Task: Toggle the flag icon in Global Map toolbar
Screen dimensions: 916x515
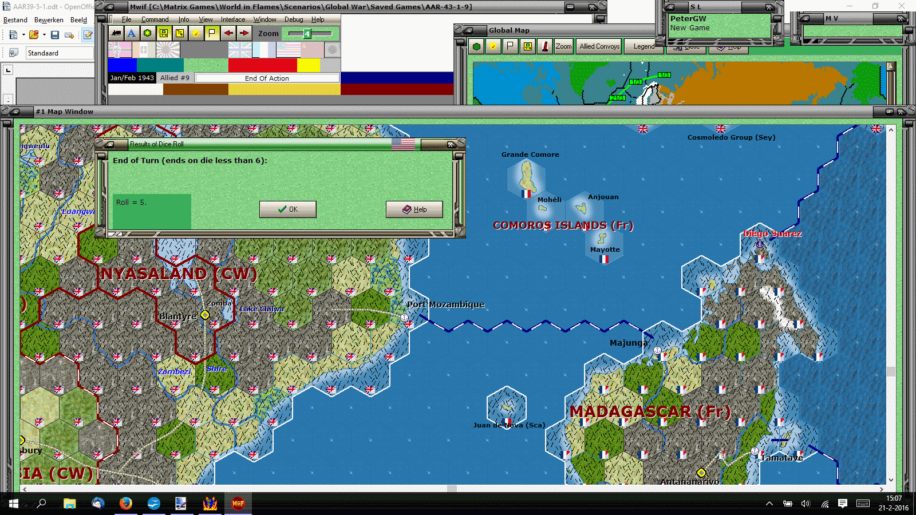Action: point(510,46)
